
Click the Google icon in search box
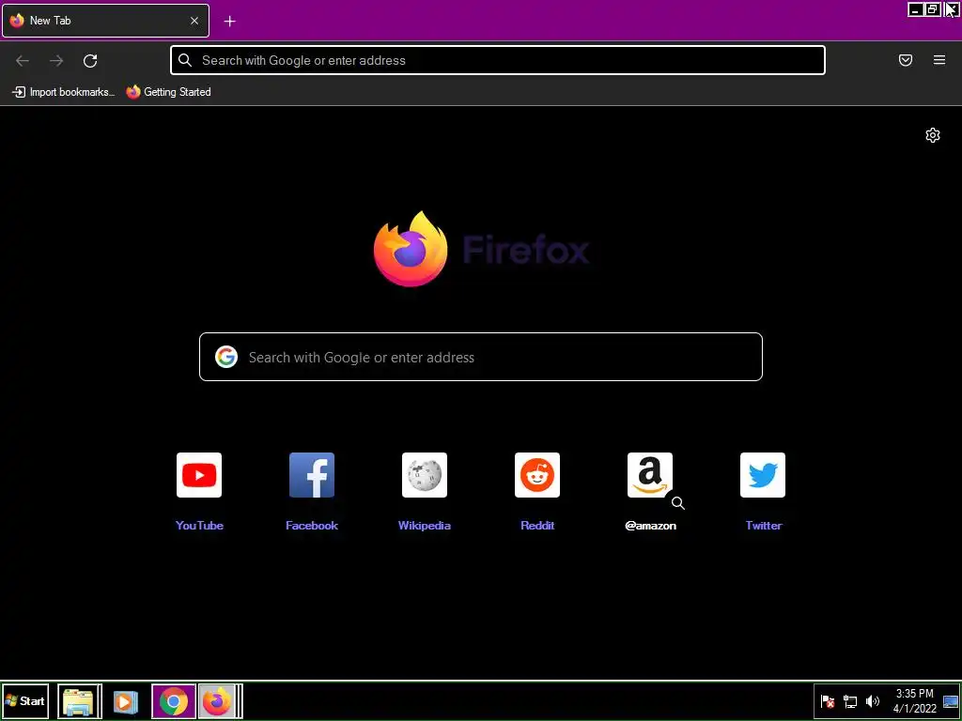click(x=226, y=357)
